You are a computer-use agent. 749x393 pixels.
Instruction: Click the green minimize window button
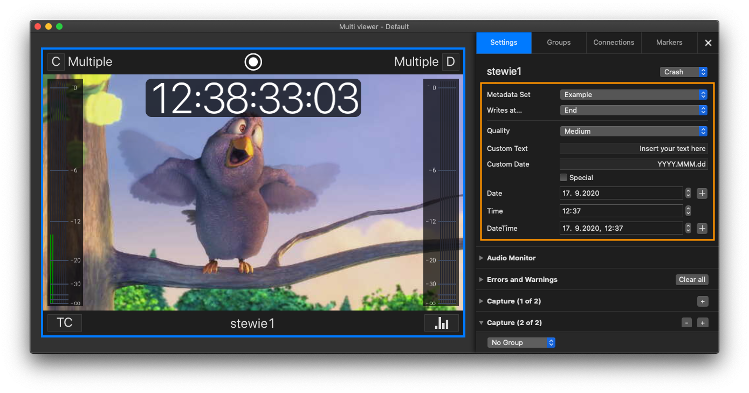pyautogui.click(x=59, y=26)
